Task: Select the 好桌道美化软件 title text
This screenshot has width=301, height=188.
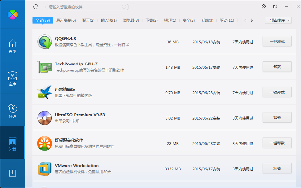Action: pyautogui.click(x=69, y=140)
